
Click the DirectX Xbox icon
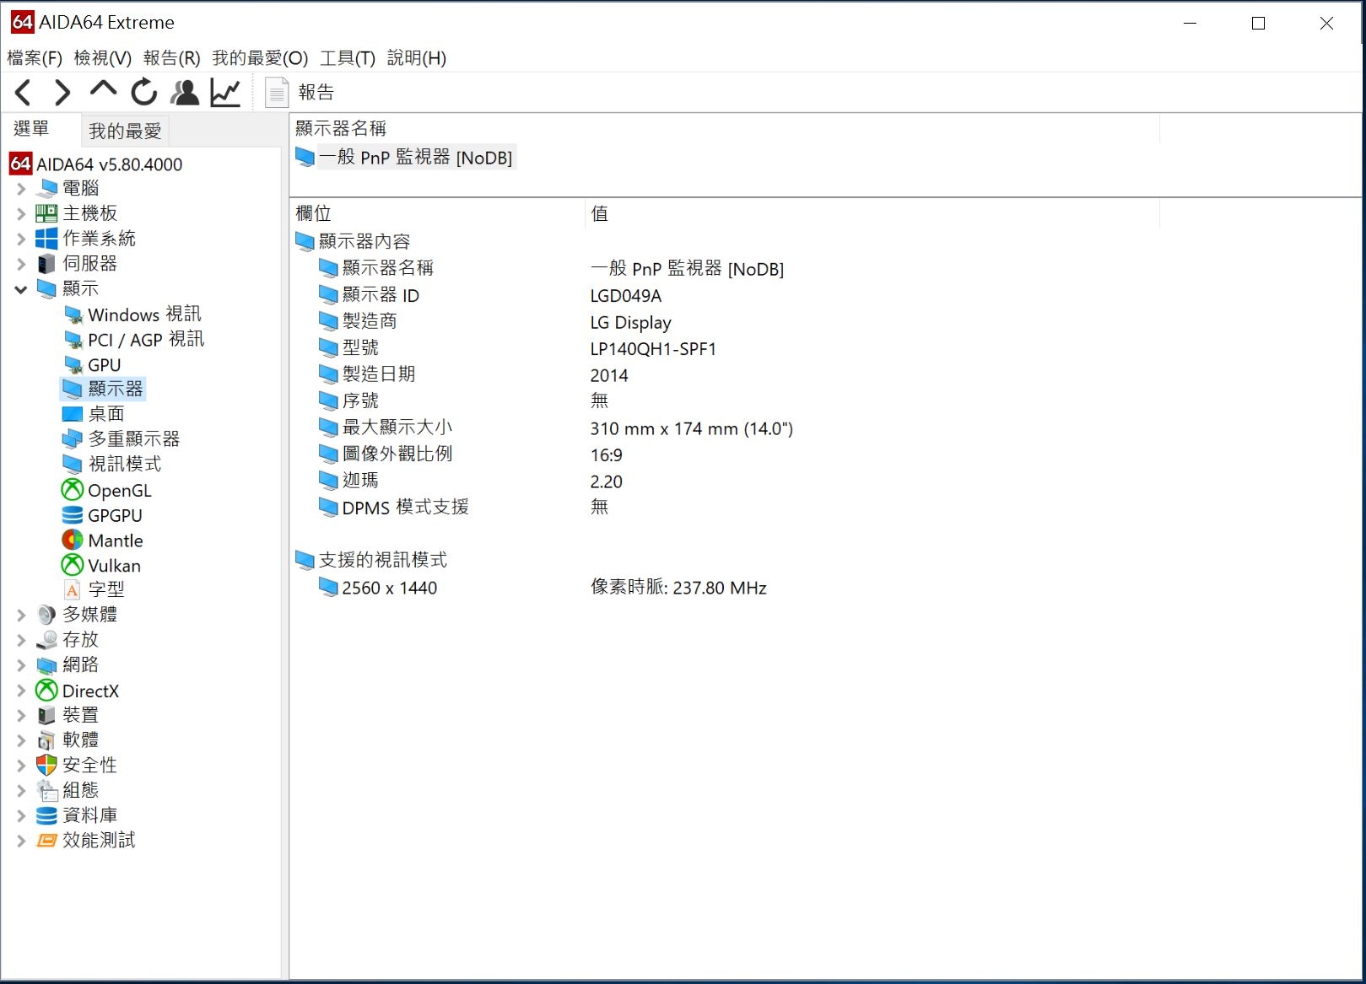(x=47, y=691)
